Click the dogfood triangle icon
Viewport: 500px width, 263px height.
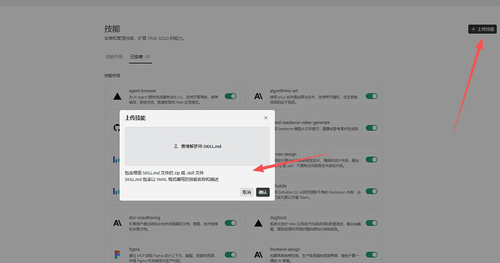tap(258, 223)
